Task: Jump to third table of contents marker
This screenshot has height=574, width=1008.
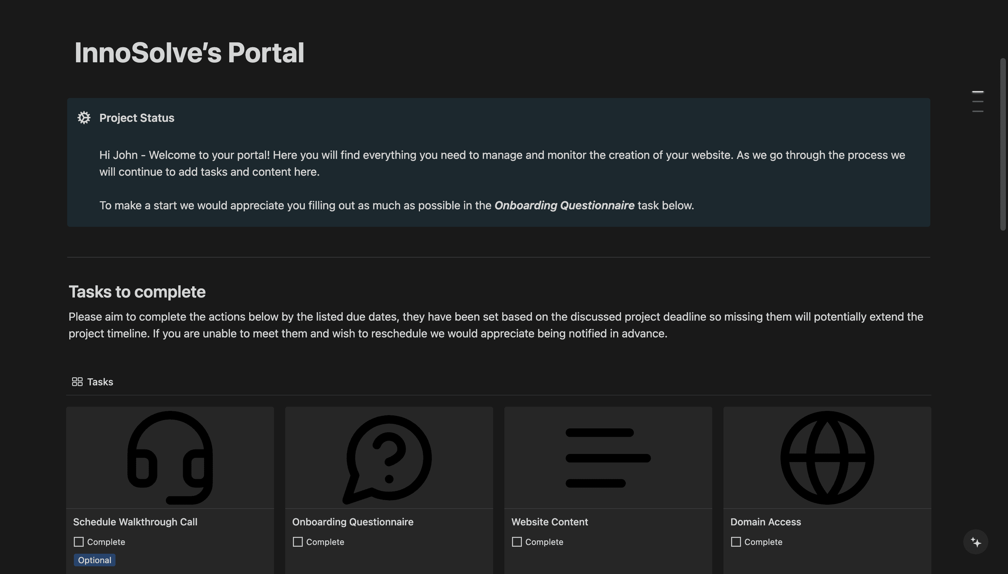Action: [x=978, y=112]
